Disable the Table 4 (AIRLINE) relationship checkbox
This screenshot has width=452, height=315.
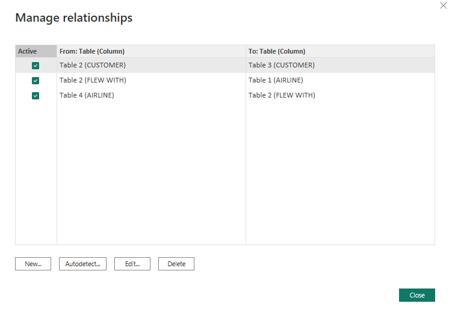pyautogui.click(x=36, y=96)
